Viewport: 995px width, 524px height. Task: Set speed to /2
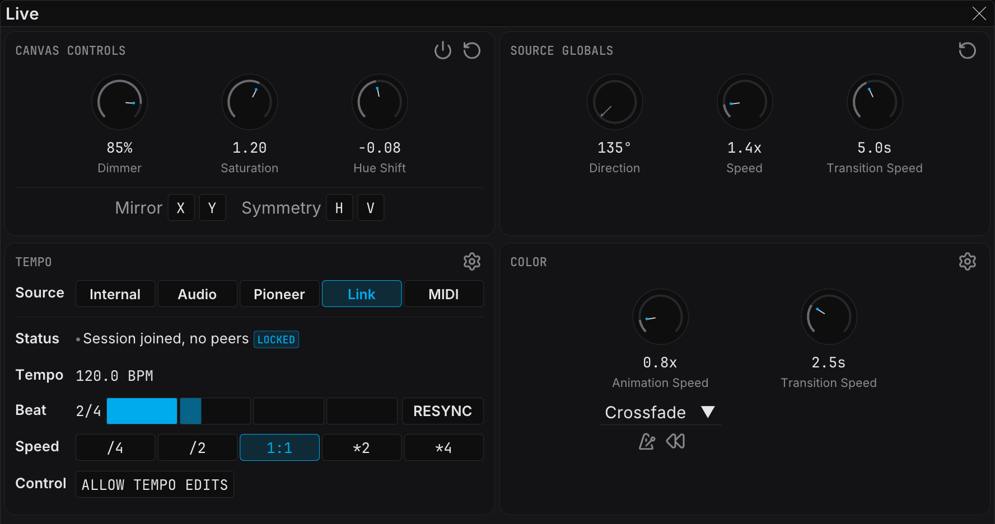click(x=197, y=447)
